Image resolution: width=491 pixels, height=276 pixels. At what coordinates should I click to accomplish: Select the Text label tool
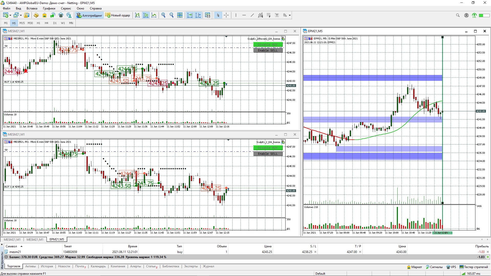click(x=277, y=15)
